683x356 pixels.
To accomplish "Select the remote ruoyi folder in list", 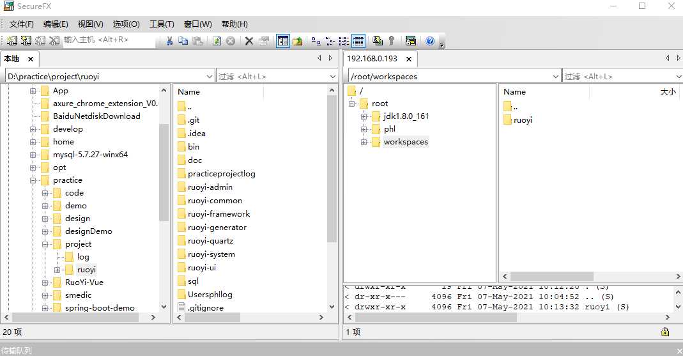I will pyautogui.click(x=523, y=120).
